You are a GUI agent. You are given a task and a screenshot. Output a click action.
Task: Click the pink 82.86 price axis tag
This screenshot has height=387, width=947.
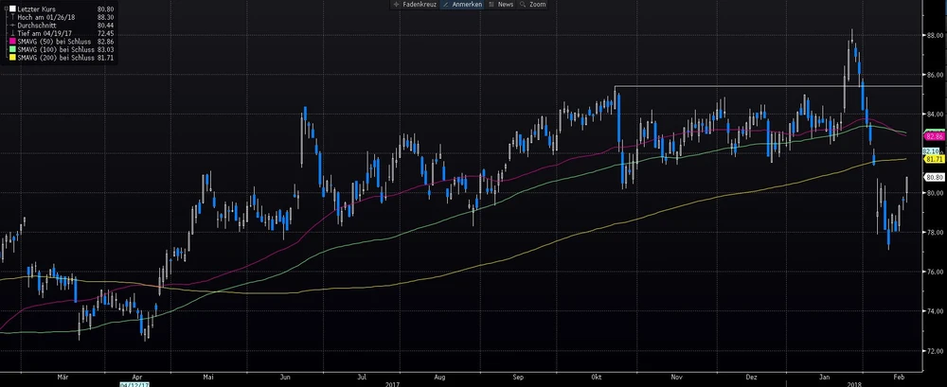tap(932, 137)
